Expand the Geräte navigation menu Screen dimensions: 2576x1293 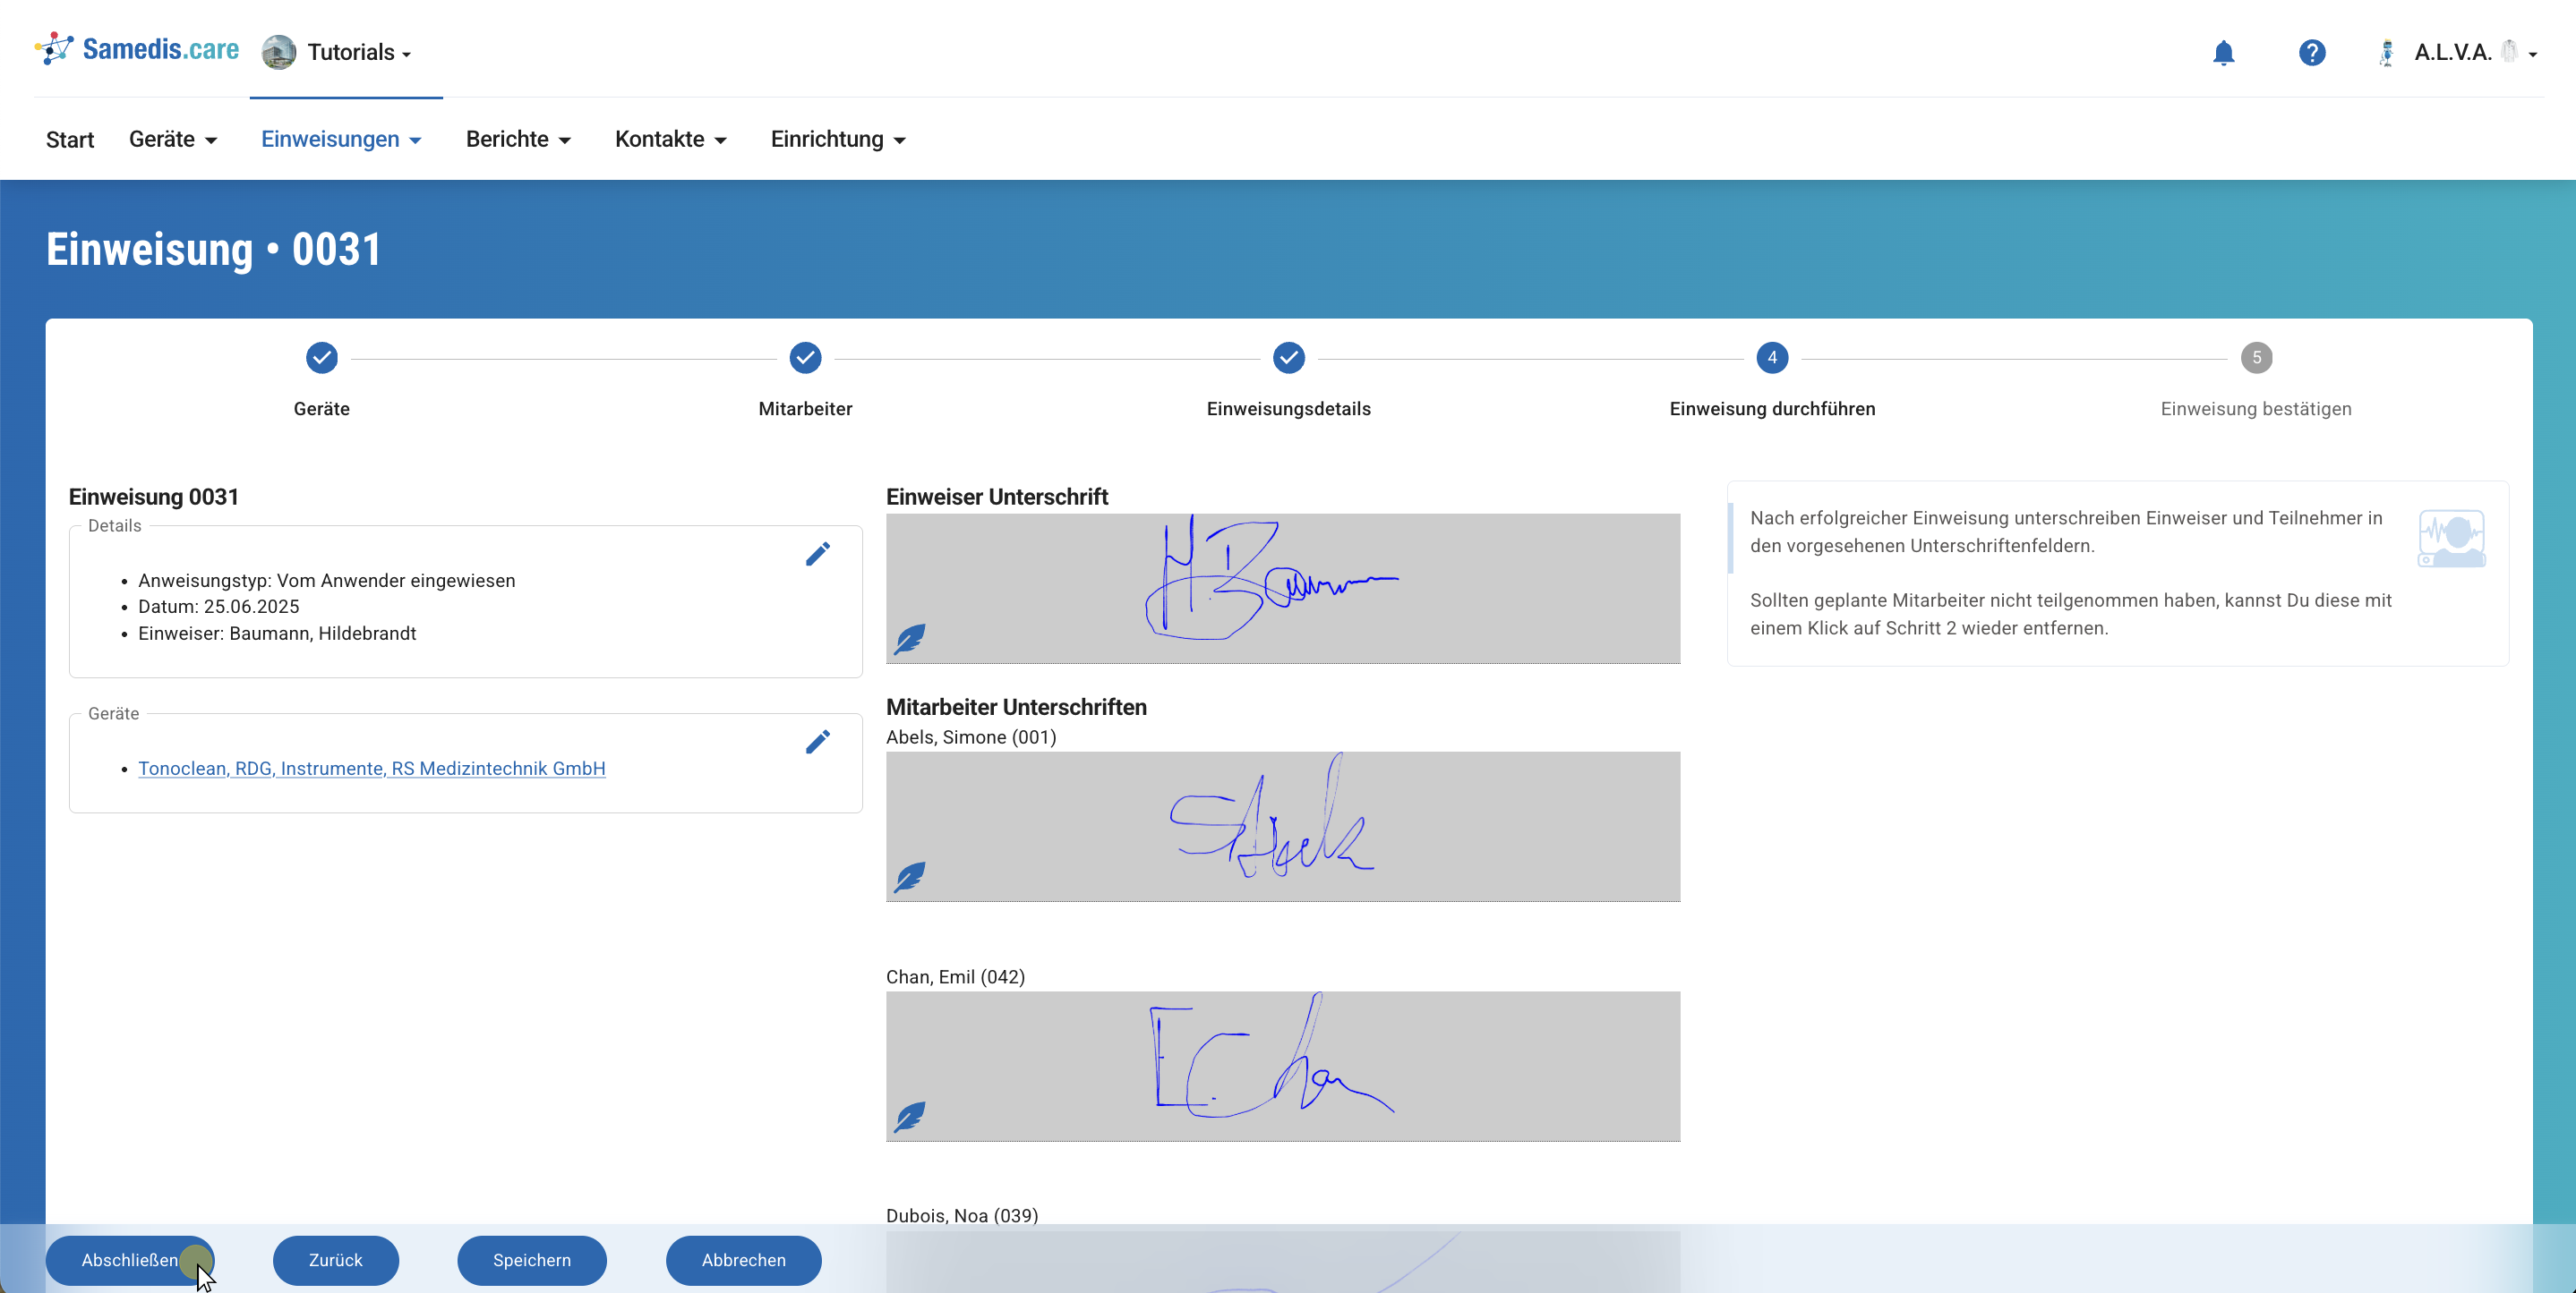click(x=172, y=139)
